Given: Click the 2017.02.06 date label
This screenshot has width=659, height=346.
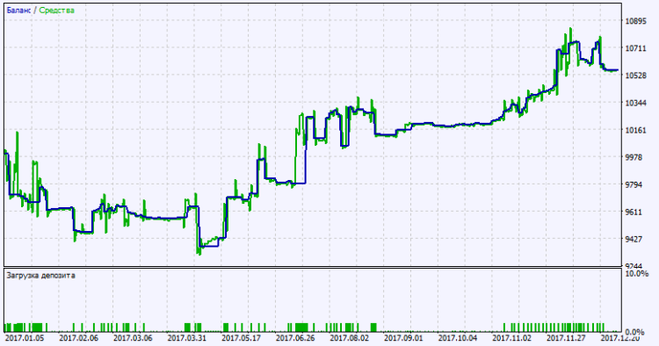Looking at the screenshot, I should coord(78,338).
